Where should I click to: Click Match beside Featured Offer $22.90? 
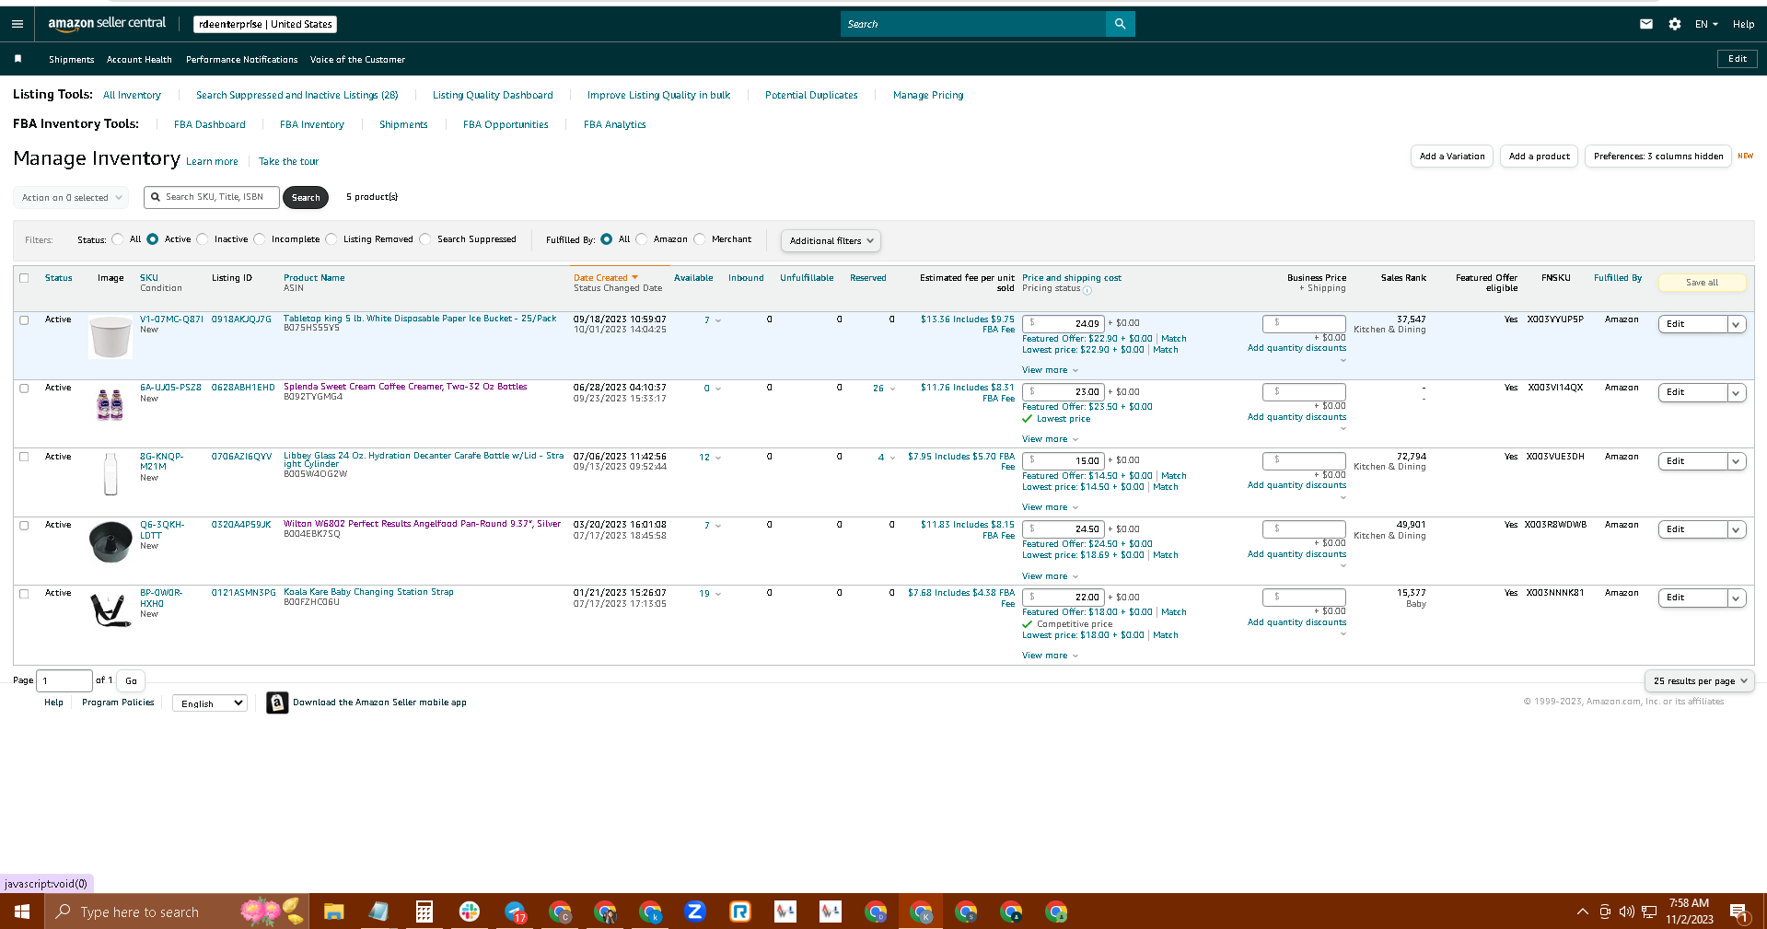[1174, 339]
